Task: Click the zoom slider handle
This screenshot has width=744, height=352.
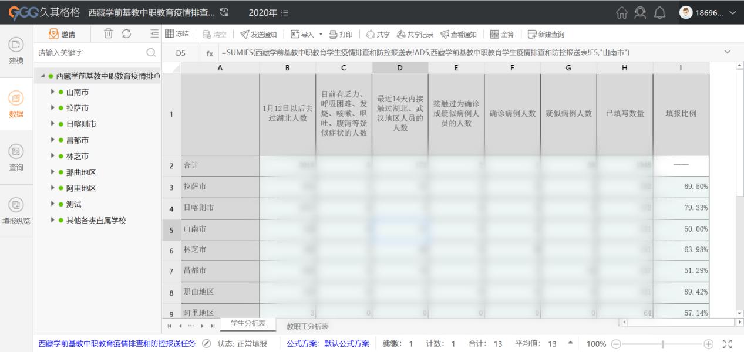Action: (663, 344)
